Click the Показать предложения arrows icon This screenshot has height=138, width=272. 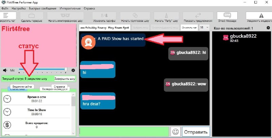tap(198, 15)
